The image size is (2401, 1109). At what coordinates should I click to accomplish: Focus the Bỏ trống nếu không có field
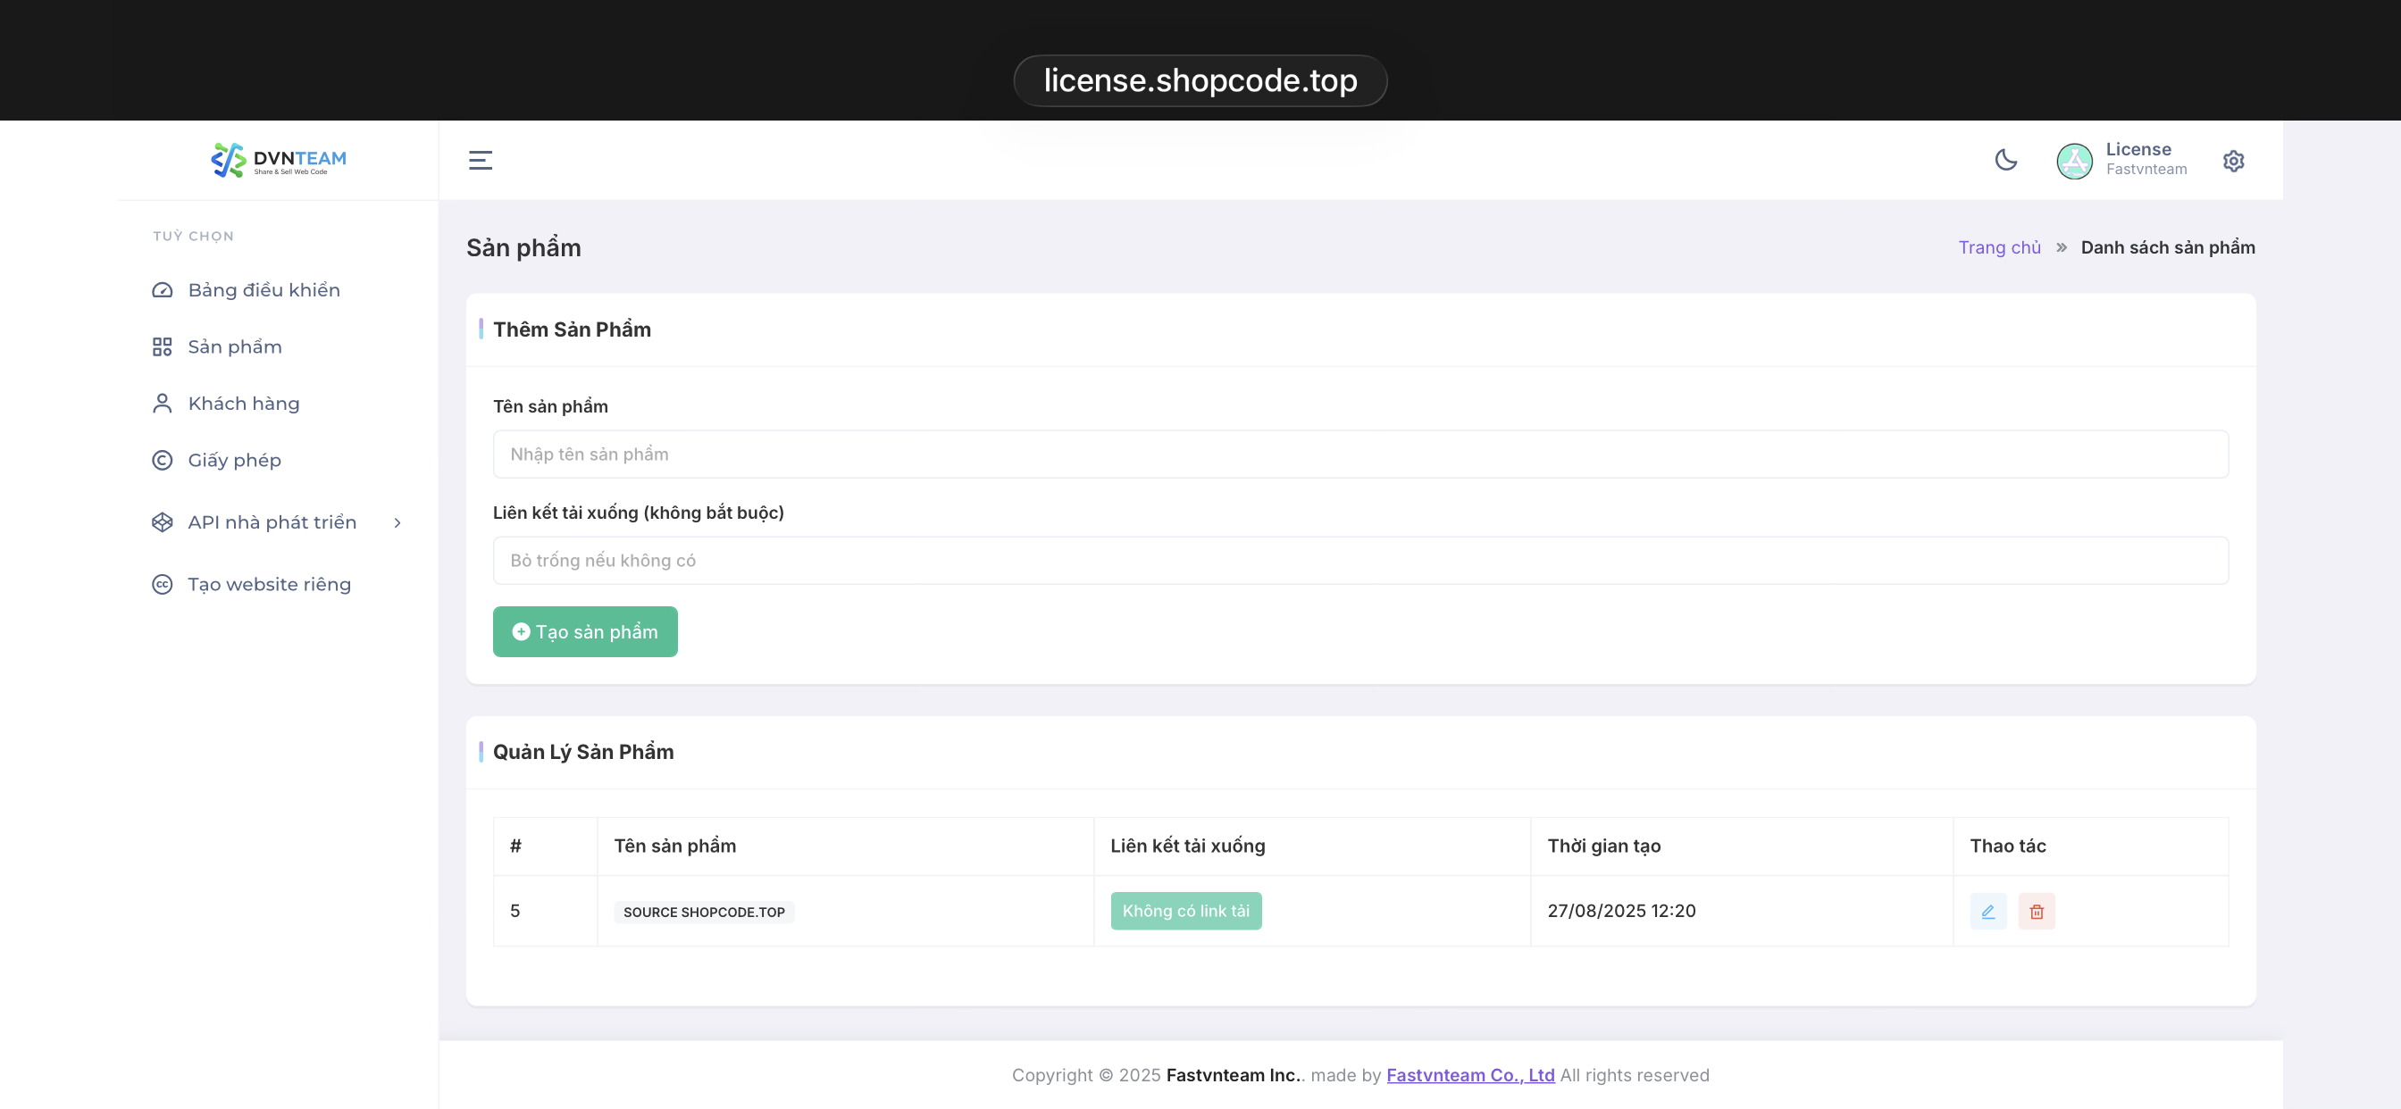(x=1360, y=560)
